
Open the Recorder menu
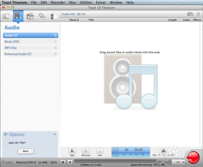click(x=58, y=2)
